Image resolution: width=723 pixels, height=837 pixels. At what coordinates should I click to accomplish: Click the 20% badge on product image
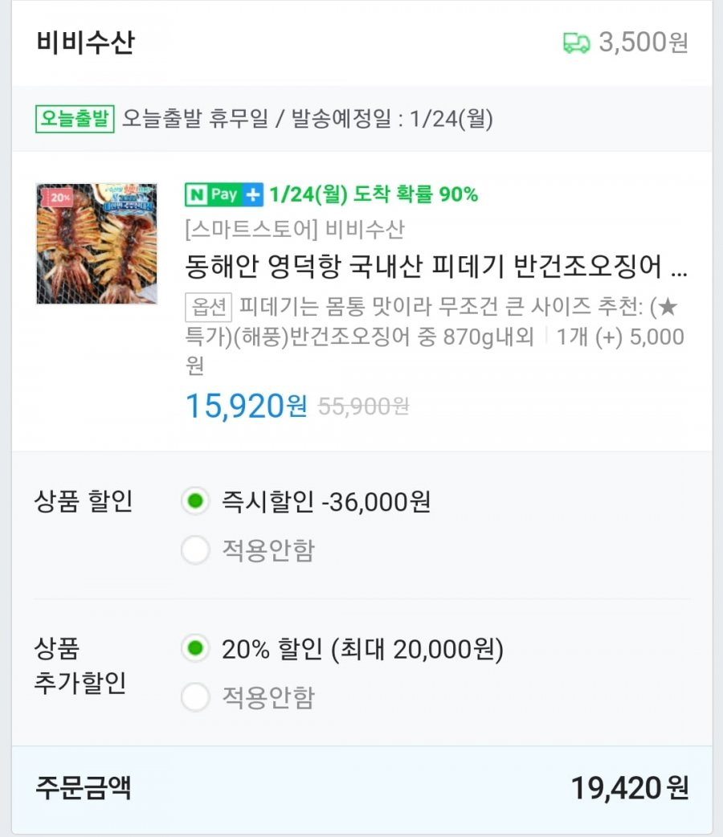pyautogui.click(x=59, y=197)
